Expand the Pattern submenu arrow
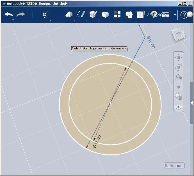Screen dimensions: 194x176 pos(123,21)
